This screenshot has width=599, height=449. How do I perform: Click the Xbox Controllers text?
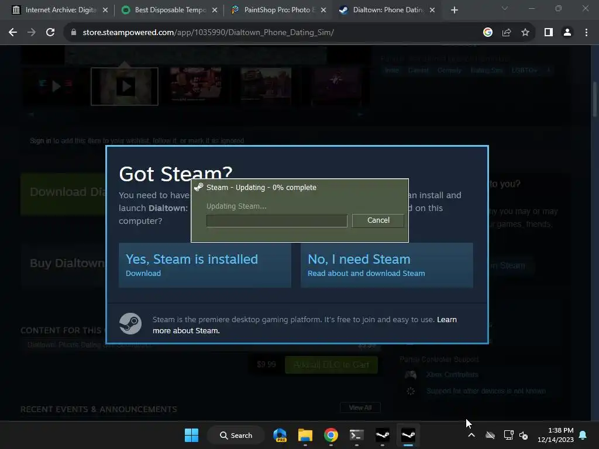click(452, 375)
